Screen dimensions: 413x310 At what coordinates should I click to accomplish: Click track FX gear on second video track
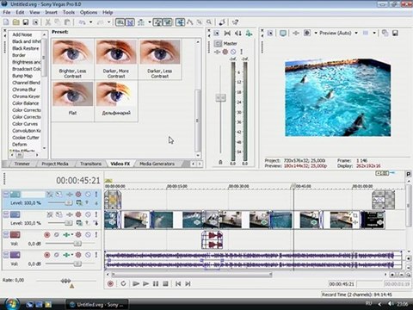point(78,214)
